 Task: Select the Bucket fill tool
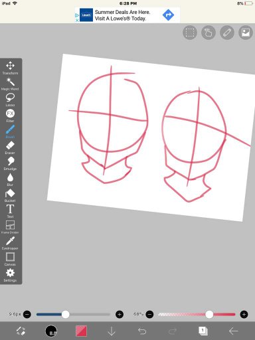pos(10,195)
